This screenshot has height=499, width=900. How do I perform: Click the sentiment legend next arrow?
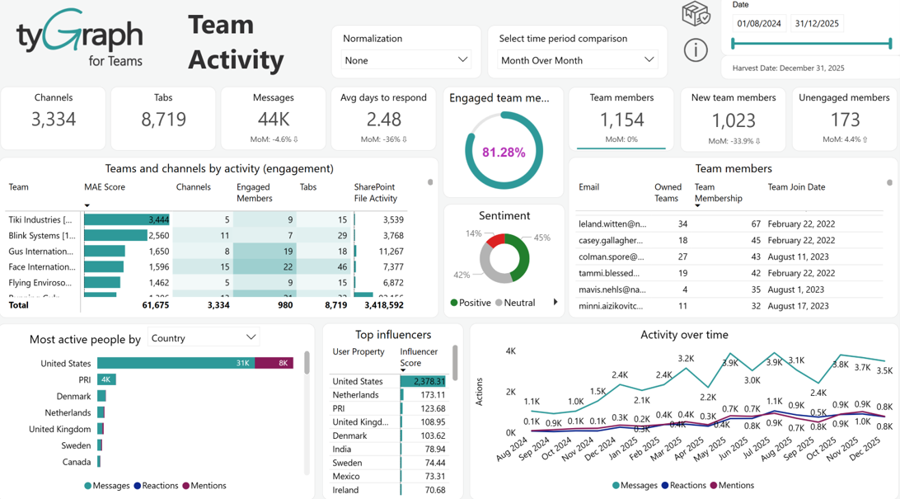555,302
